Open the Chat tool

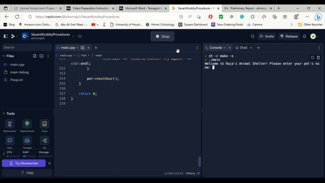pyautogui.click(x=10, y=142)
